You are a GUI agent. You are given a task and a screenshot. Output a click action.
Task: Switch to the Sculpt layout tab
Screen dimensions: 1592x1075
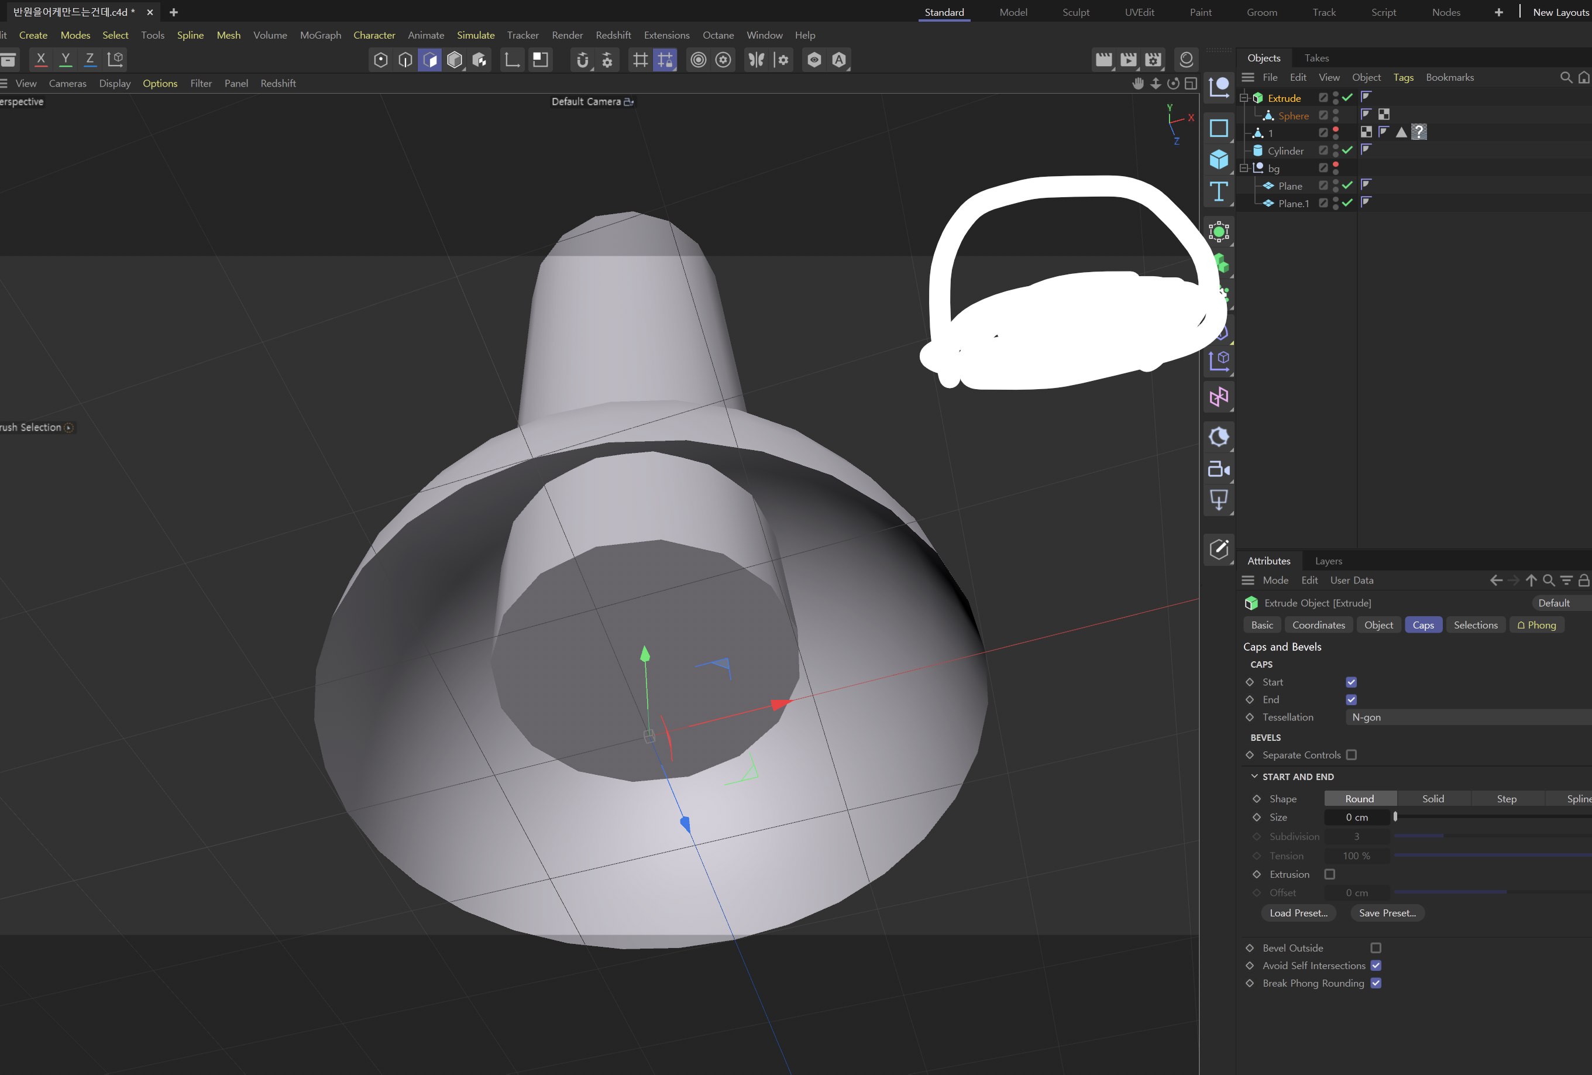pyautogui.click(x=1075, y=12)
